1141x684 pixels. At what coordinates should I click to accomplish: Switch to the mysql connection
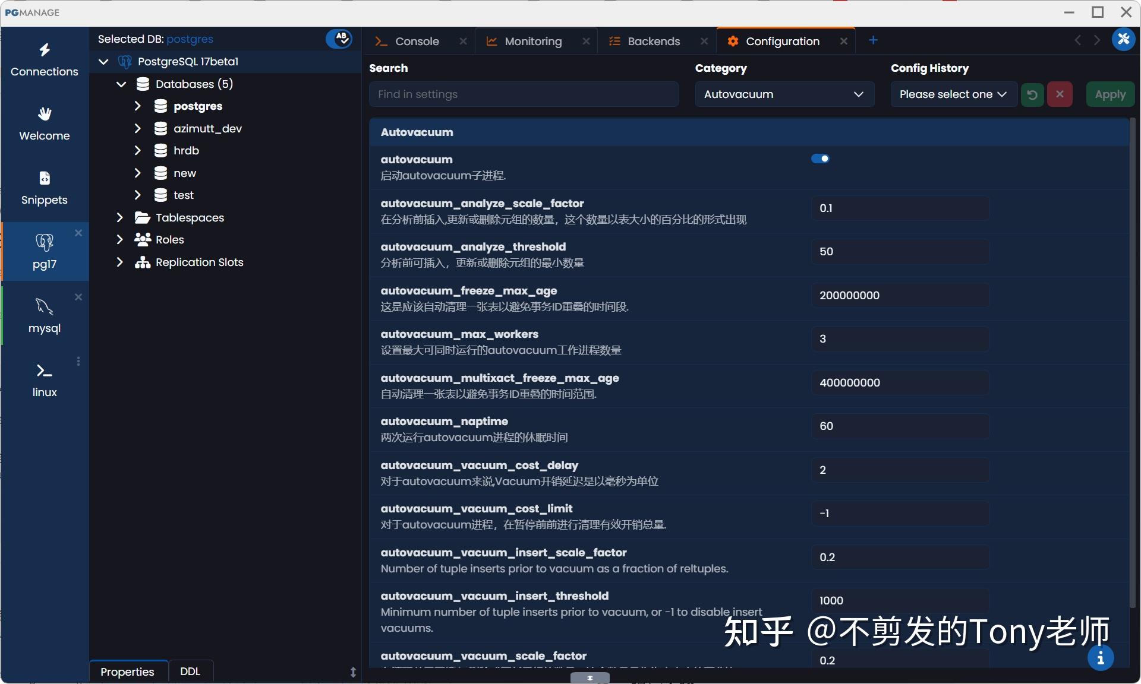(44, 315)
